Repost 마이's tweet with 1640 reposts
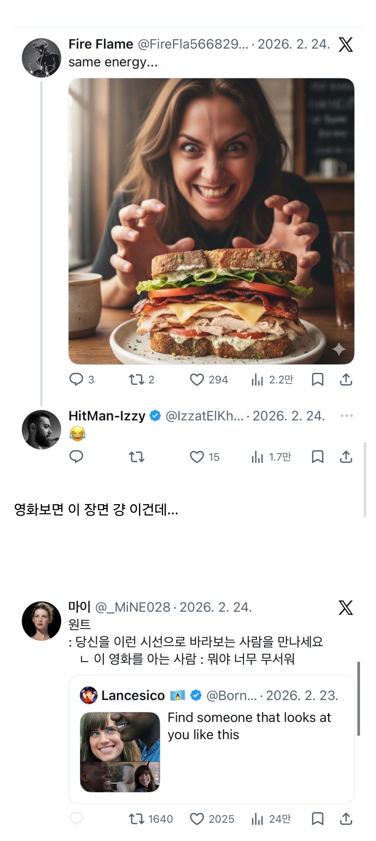 click(x=136, y=819)
